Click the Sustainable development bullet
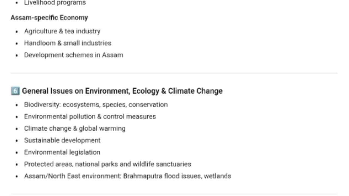 [62, 140]
